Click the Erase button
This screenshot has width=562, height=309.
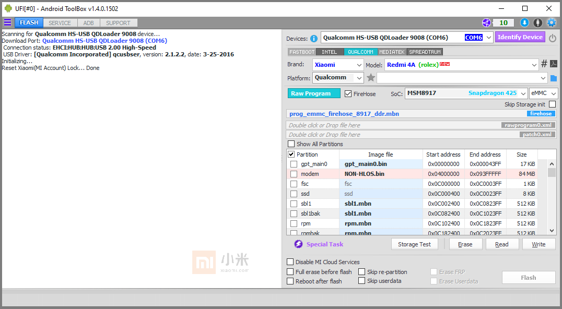click(465, 244)
